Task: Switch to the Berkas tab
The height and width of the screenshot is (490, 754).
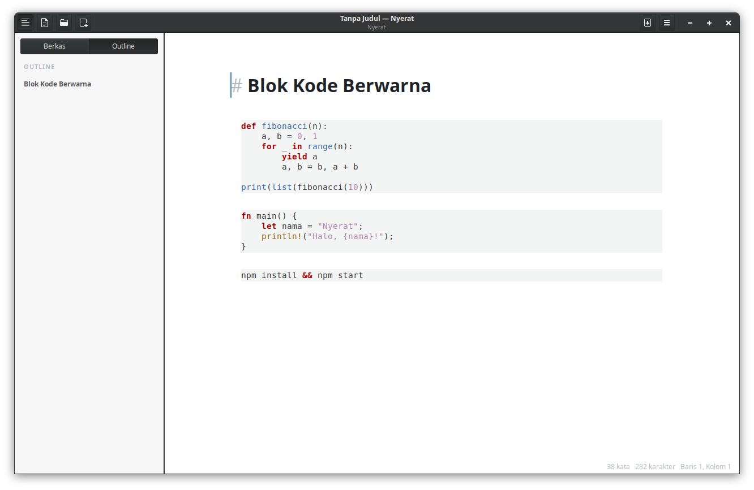Action: pos(55,46)
